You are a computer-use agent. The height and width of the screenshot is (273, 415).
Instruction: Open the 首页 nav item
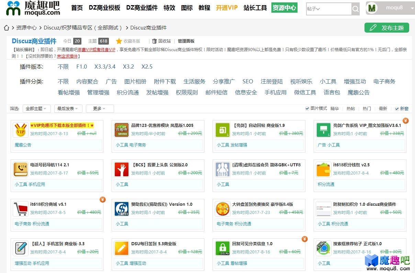pyautogui.click(x=77, y=8)
